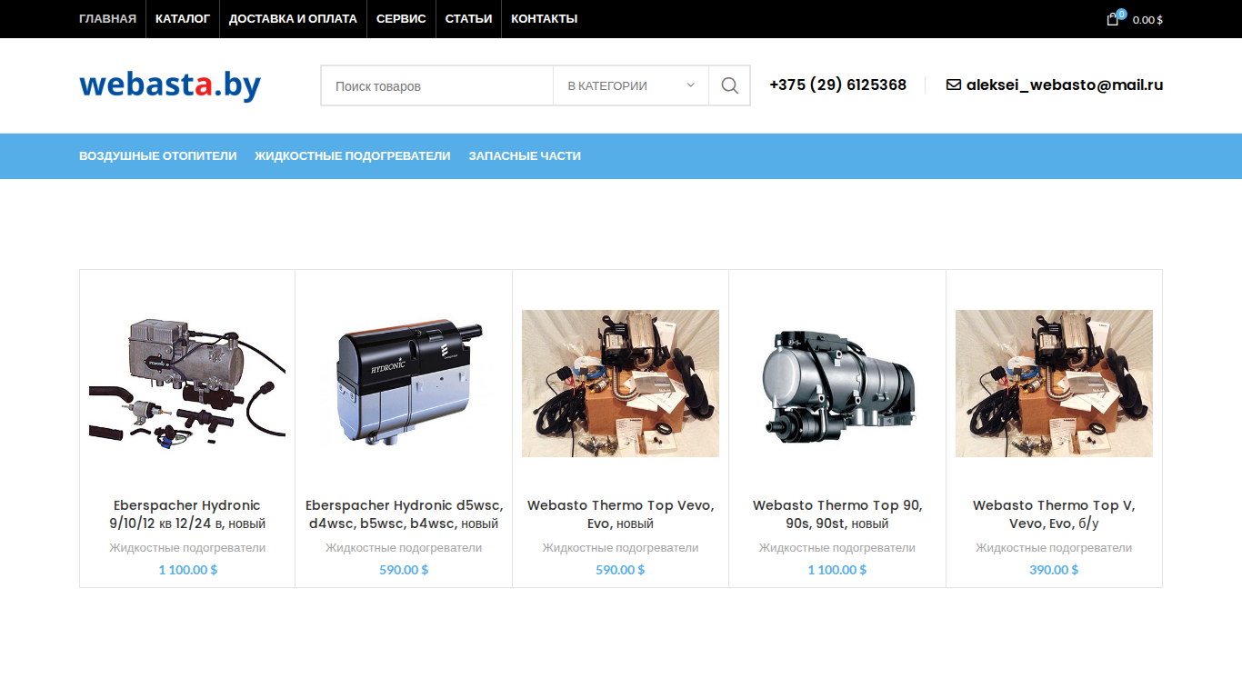Go to the Главная menu item
This screenshot has height=698, width=1242.
point(107,19)
